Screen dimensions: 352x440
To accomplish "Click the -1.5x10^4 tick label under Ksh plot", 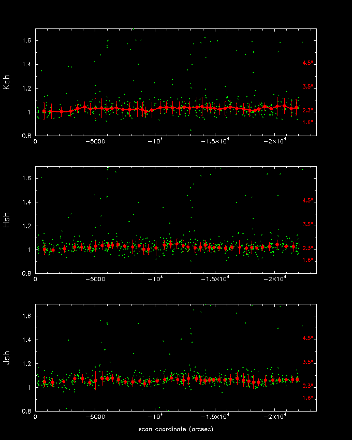I will (216, 141).
